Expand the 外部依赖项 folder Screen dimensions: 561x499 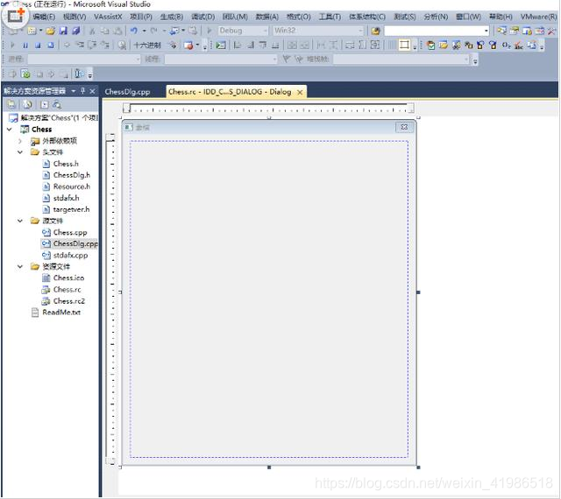[x=20, y=141]
